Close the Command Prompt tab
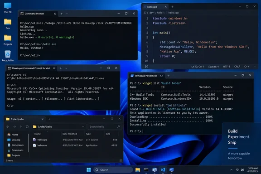The height and width of the screenshot is (174, 261). [x=55, y=14]
